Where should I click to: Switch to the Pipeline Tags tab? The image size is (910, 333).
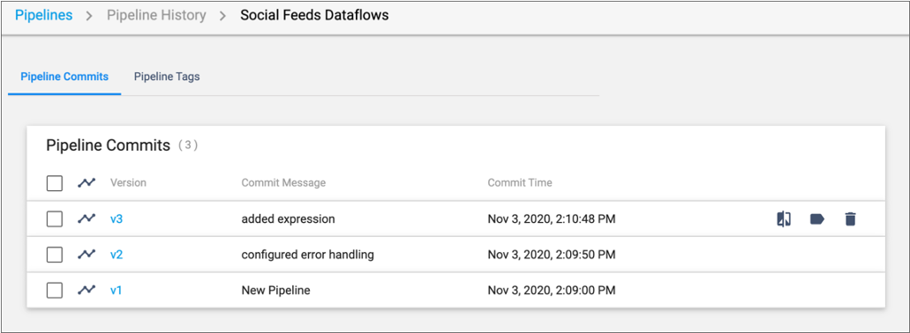click(x=167, y=77)
